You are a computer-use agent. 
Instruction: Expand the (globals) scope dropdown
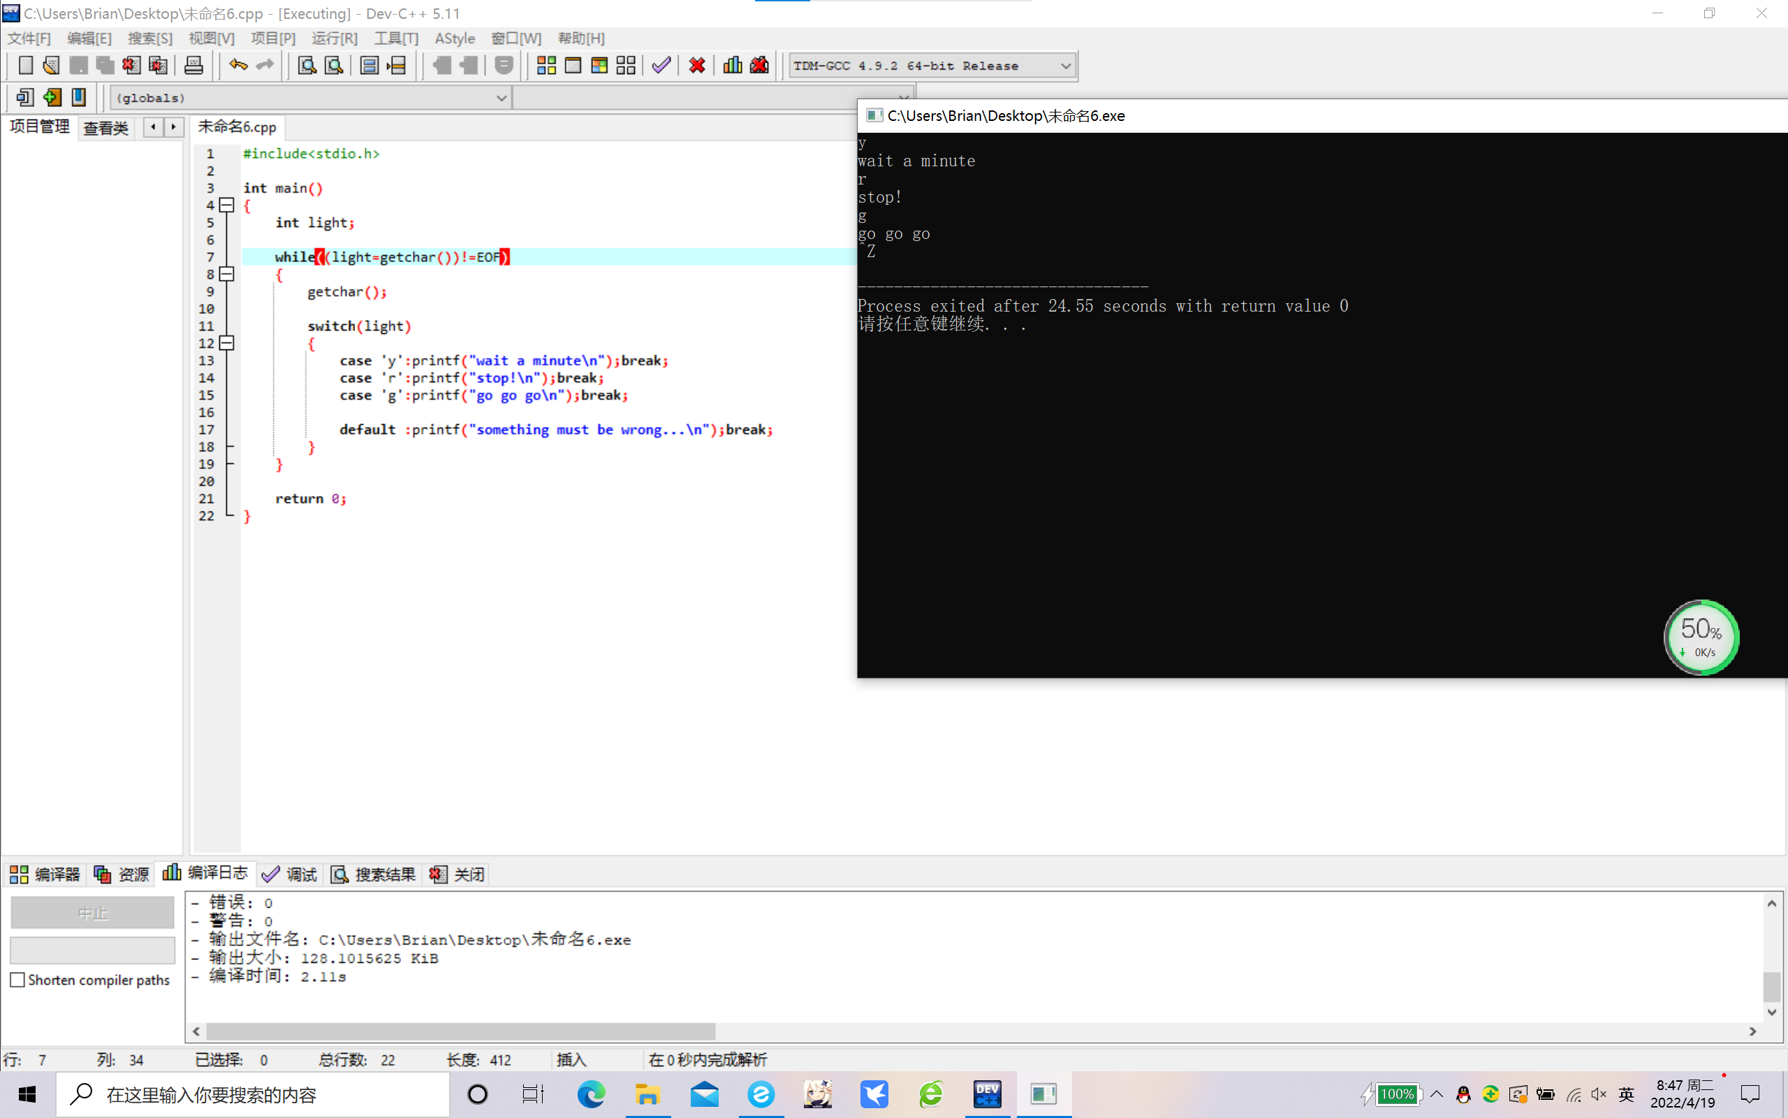point(501,98)
